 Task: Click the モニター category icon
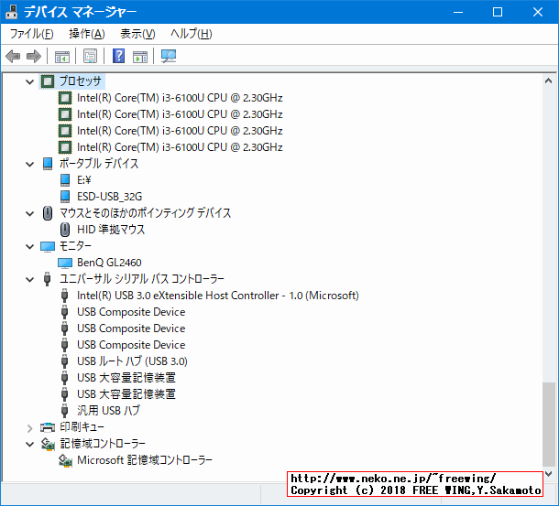pos(48,246)
